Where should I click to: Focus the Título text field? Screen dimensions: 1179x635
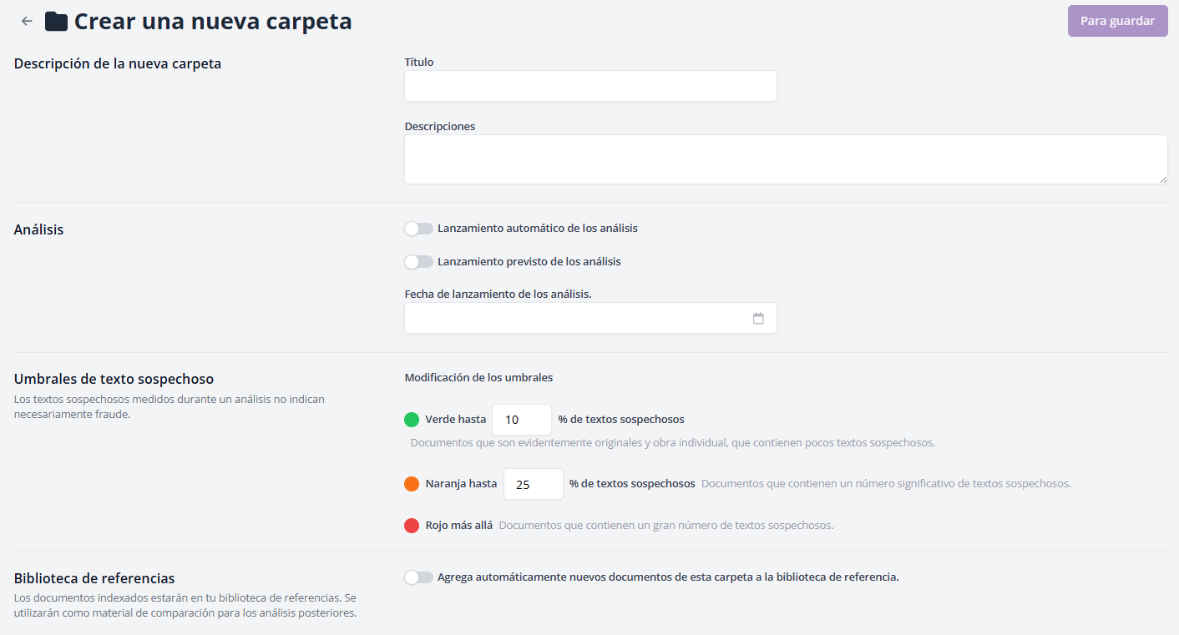pyautogui.click(x=590, y=86)
